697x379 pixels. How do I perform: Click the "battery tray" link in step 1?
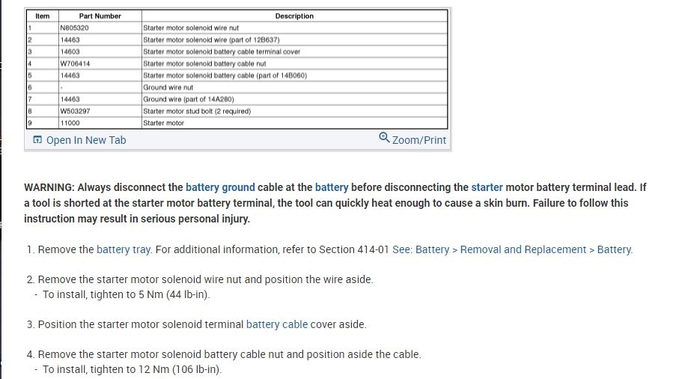pyautogui.click(x=124, y=249)
